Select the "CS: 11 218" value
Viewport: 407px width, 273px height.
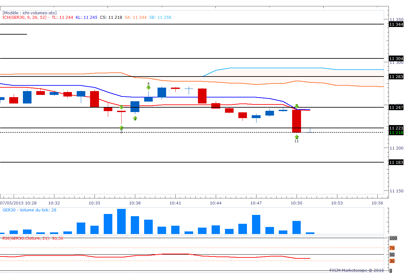click(111, 17)
